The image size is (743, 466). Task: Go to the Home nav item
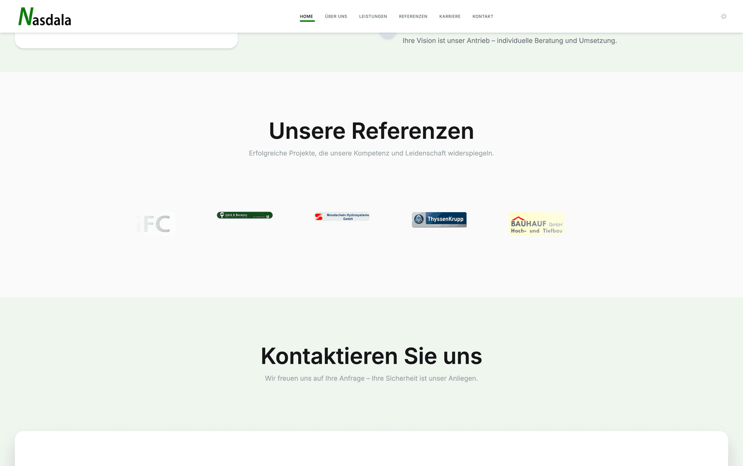306,17
